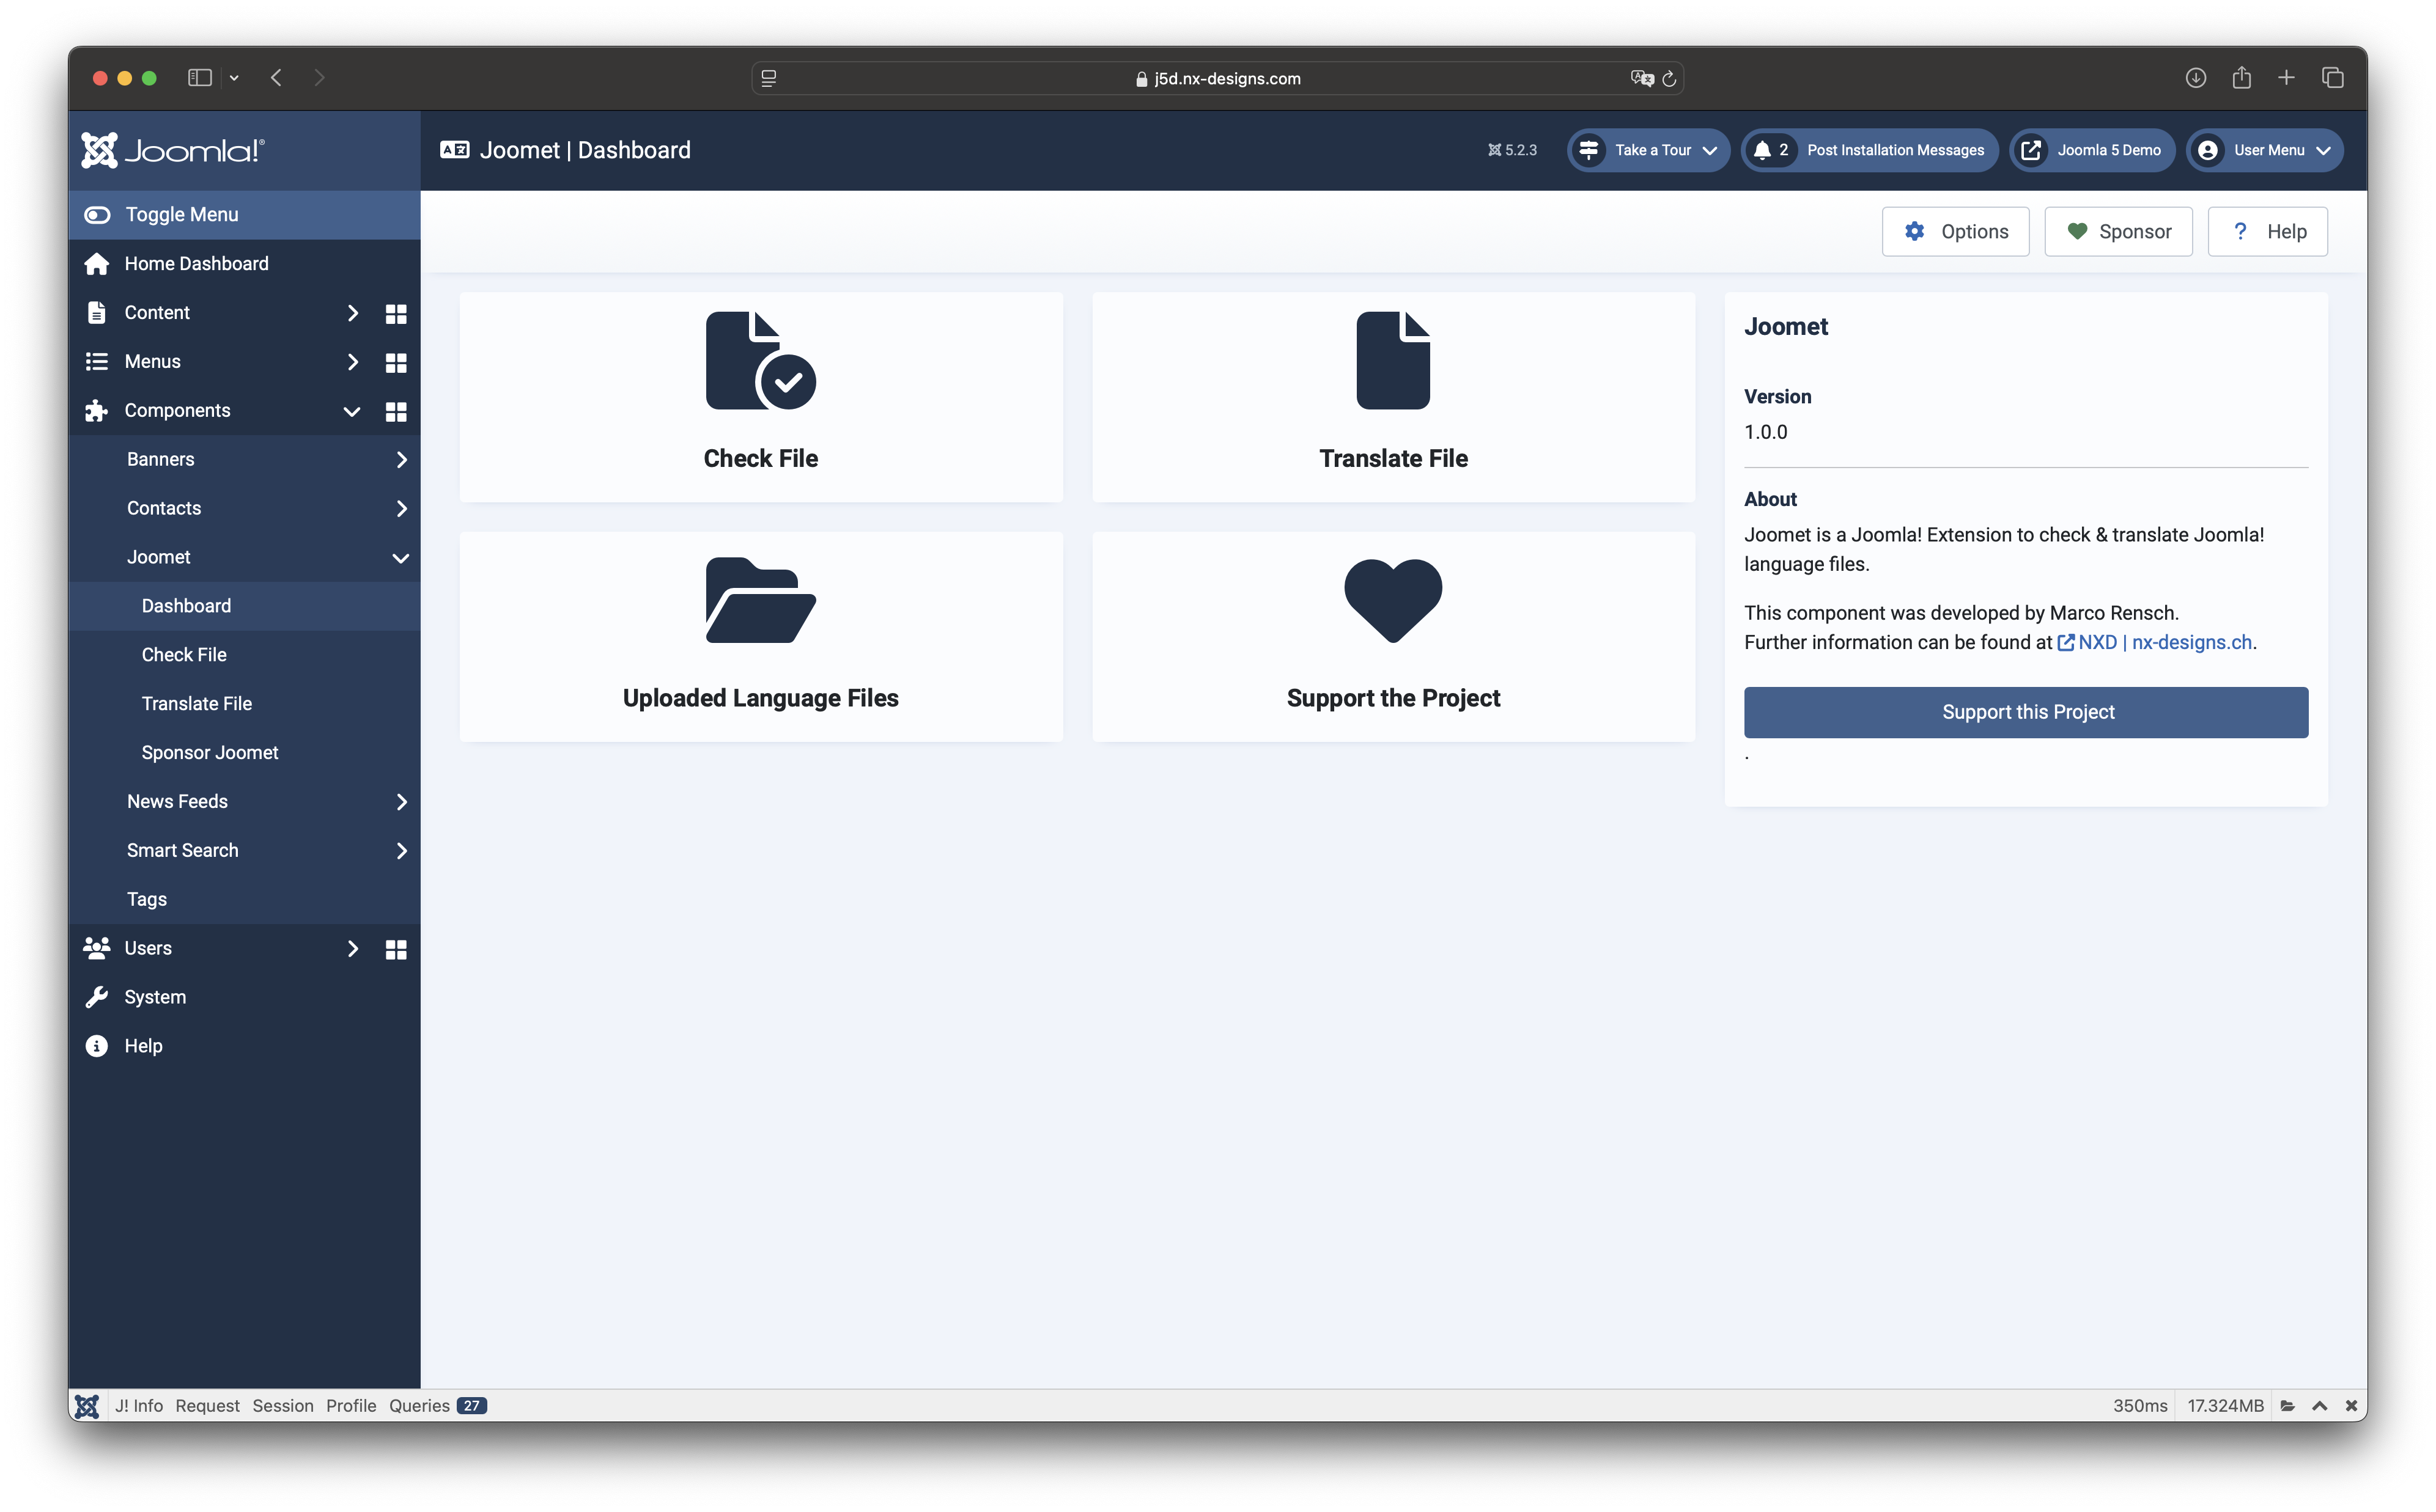The image size is (2436, 1512).
Task: Click the debug bar Joomla icon
Action: 87,1405
